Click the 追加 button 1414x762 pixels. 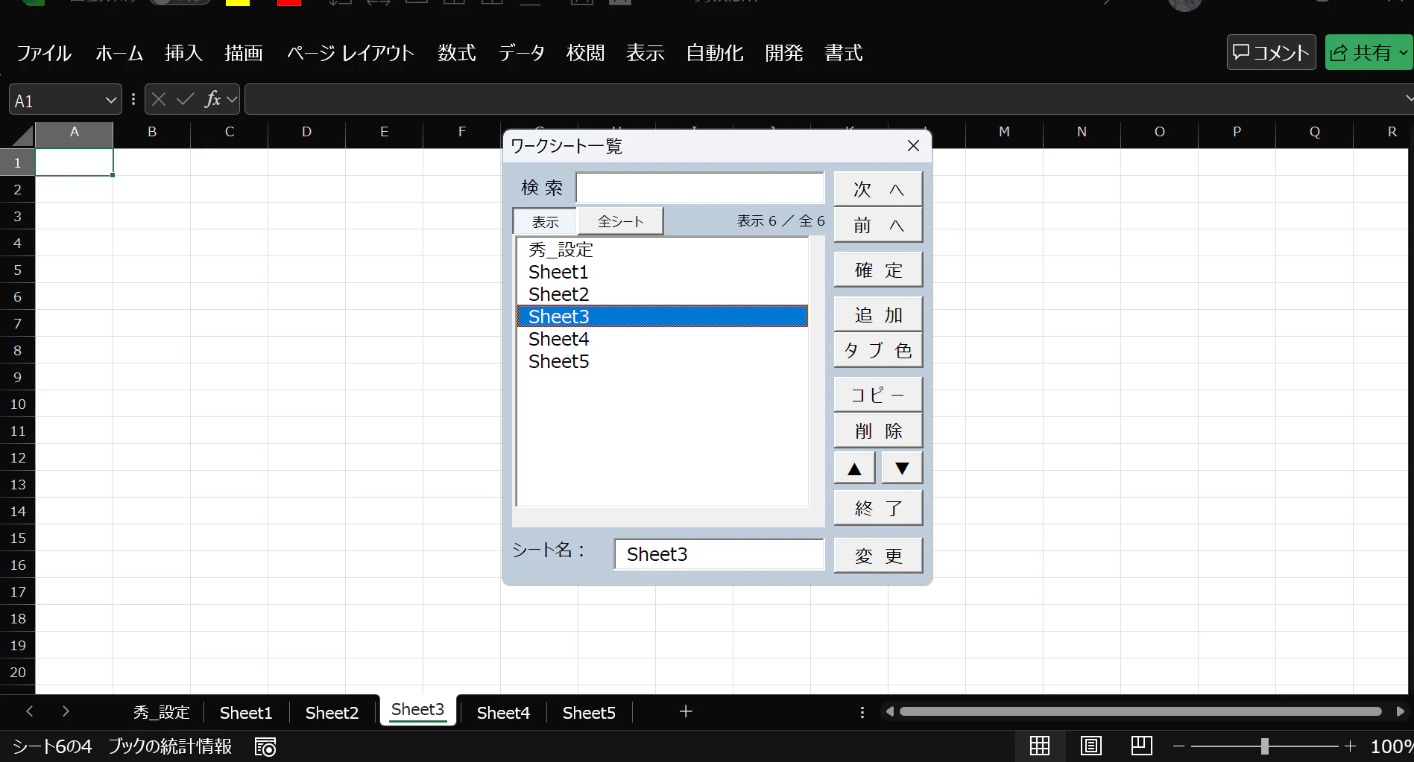pyautogui.click(x=878, y=314)
